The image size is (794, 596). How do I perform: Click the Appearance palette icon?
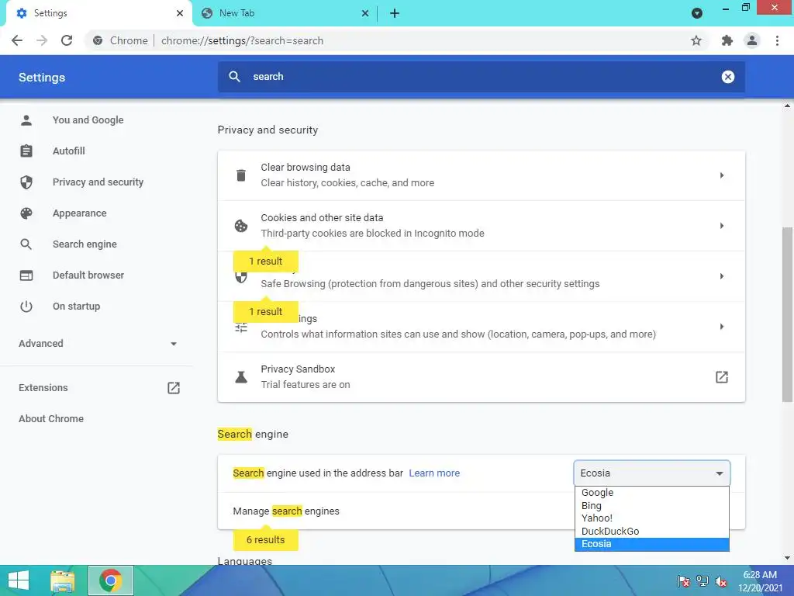pyautogui.click(x=26, y=213)
